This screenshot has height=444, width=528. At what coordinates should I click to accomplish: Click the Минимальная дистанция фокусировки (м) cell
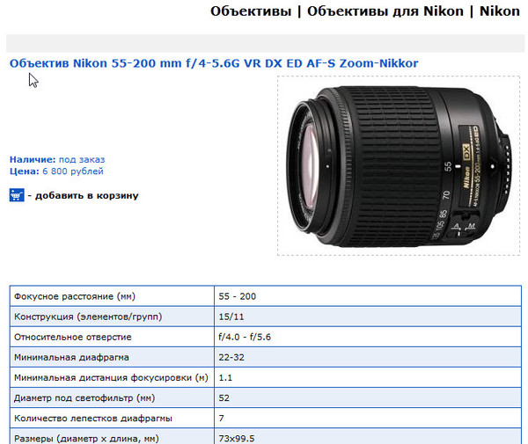(x=112, y=378)
